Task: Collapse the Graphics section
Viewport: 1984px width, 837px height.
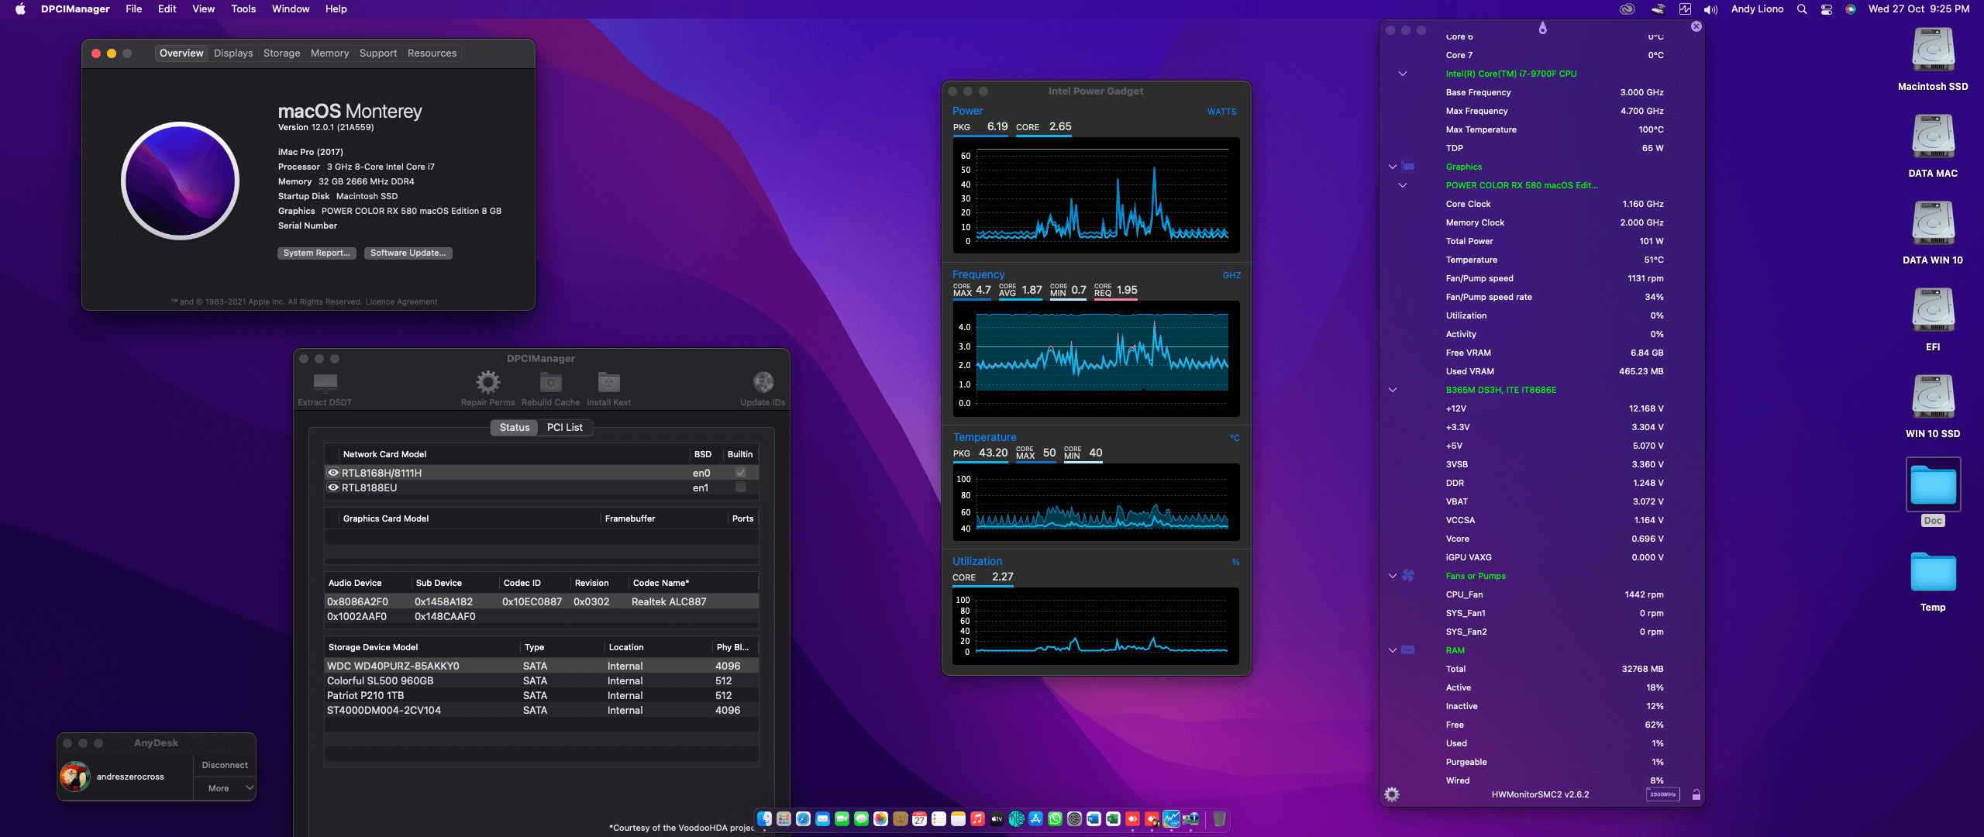Action: (1393, 167)
